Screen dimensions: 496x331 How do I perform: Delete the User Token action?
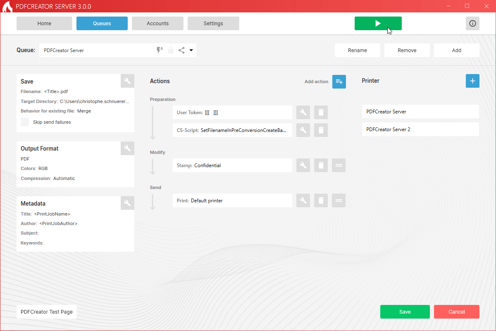coord(321,113)
